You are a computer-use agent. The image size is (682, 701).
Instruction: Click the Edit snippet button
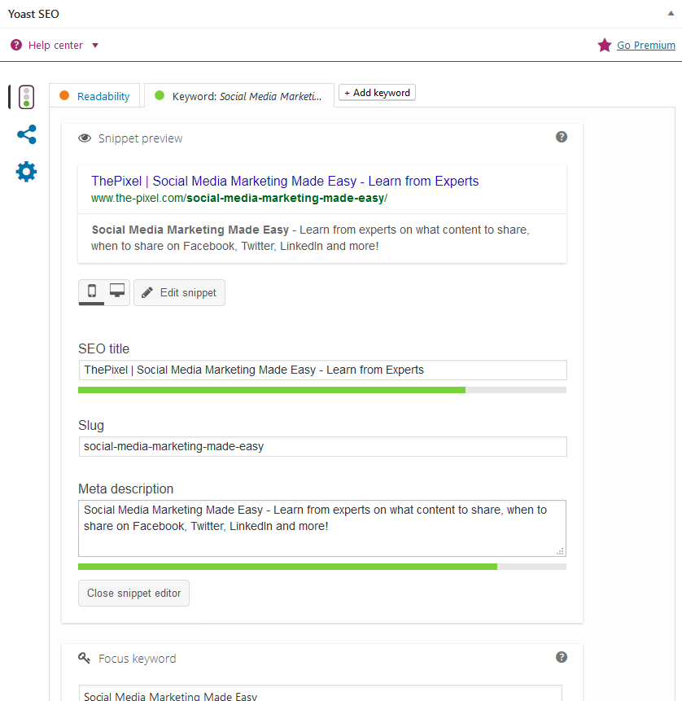179,293
